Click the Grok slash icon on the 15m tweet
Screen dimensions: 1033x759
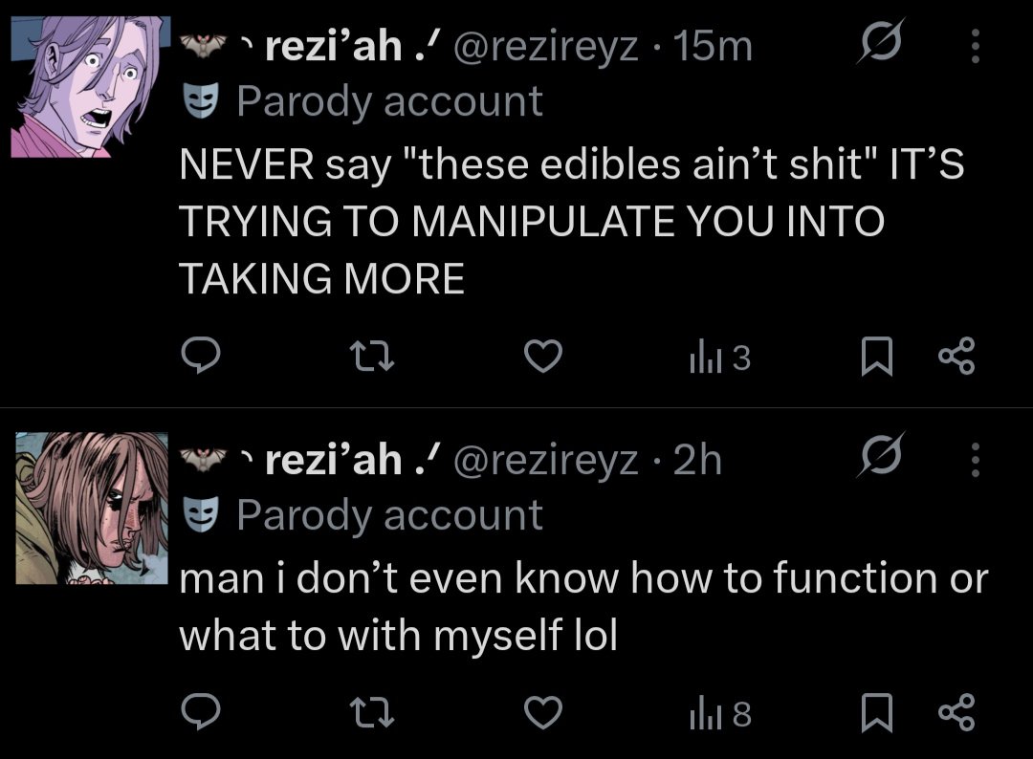pos(880,46)
